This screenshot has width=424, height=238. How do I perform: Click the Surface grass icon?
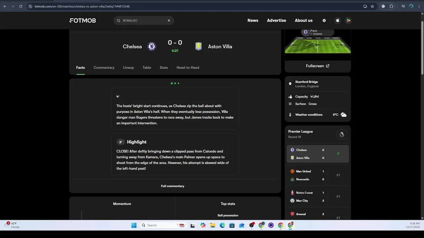[x=290, y=104]
